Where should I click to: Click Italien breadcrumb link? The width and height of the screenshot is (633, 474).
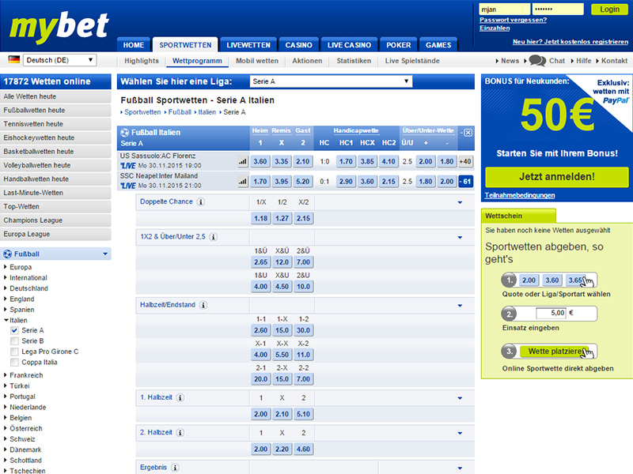(207, 112)
